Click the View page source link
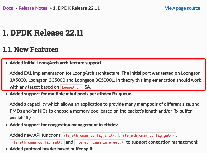The height and width of the screenshot is (153, 207). coord(182,8)
